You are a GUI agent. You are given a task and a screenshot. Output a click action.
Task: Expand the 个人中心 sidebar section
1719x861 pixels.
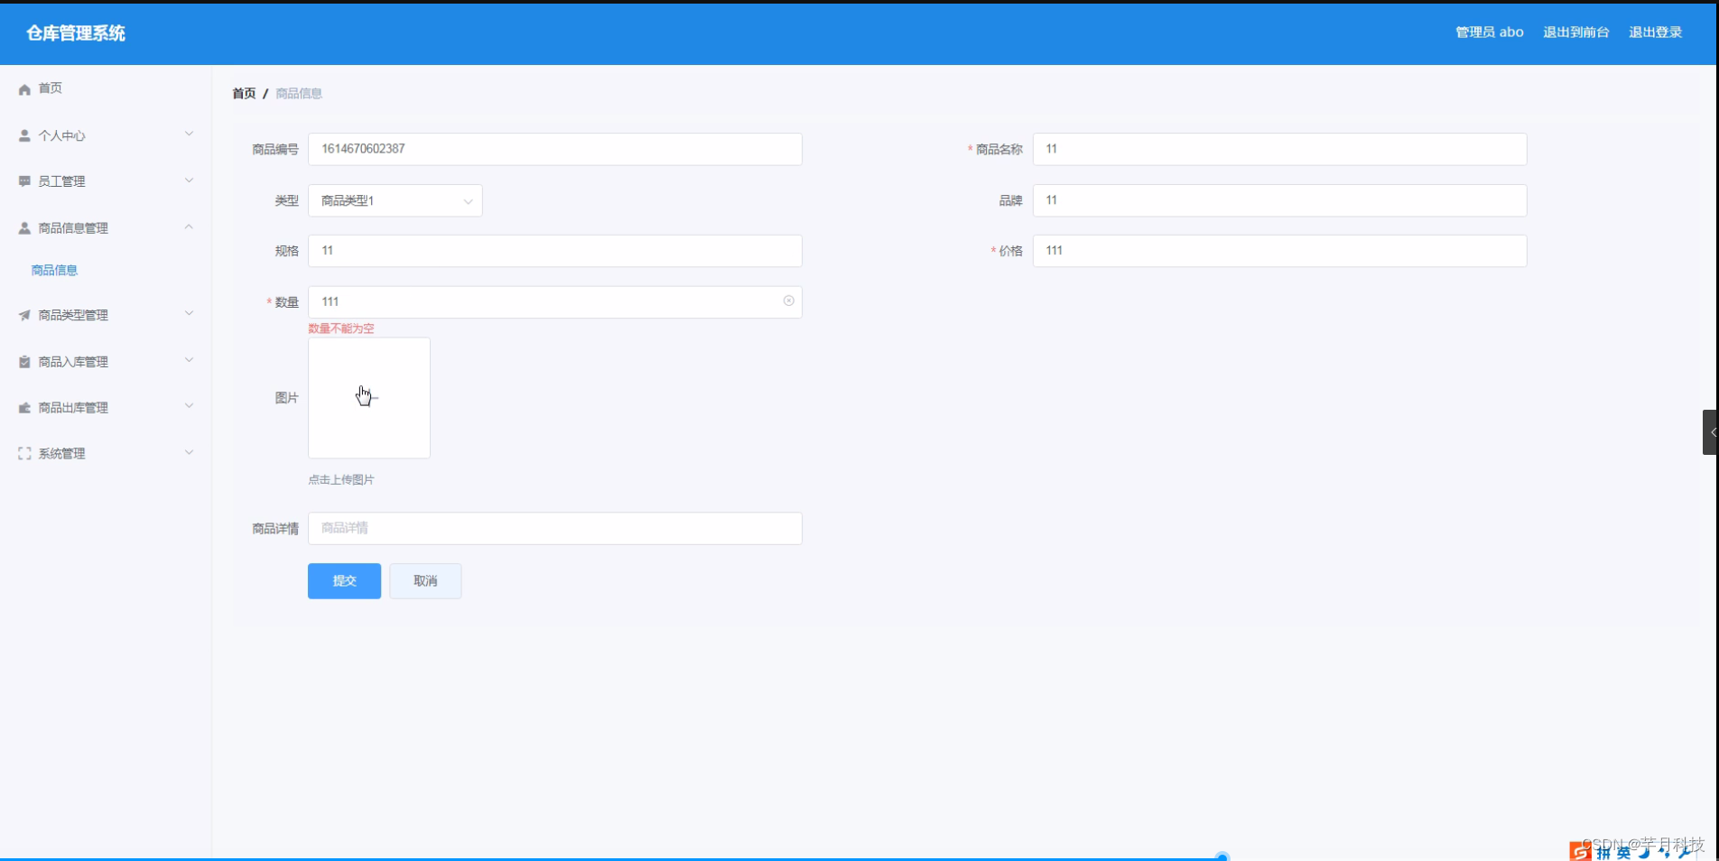[x=189, y=133]
